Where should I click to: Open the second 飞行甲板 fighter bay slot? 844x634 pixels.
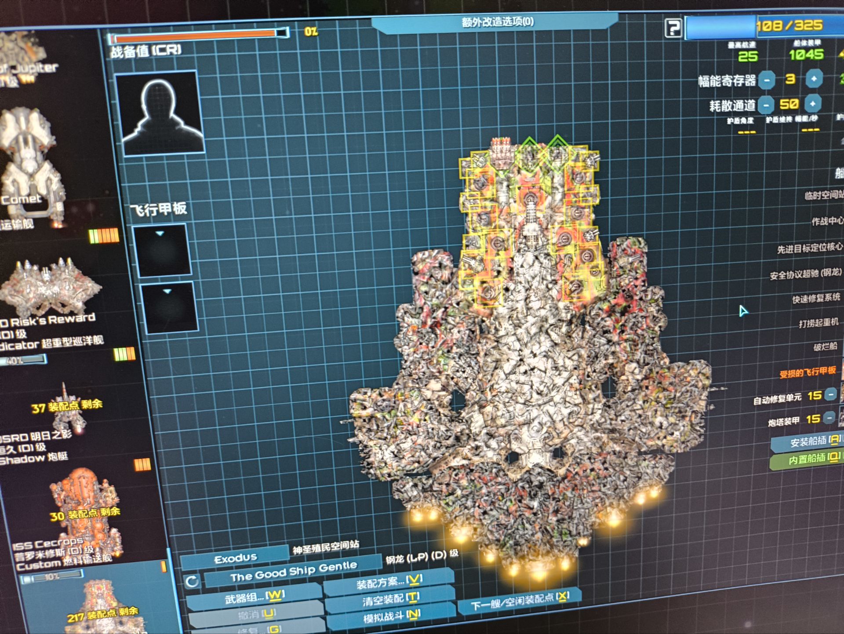pyautogui.click(x=169, y=307)
